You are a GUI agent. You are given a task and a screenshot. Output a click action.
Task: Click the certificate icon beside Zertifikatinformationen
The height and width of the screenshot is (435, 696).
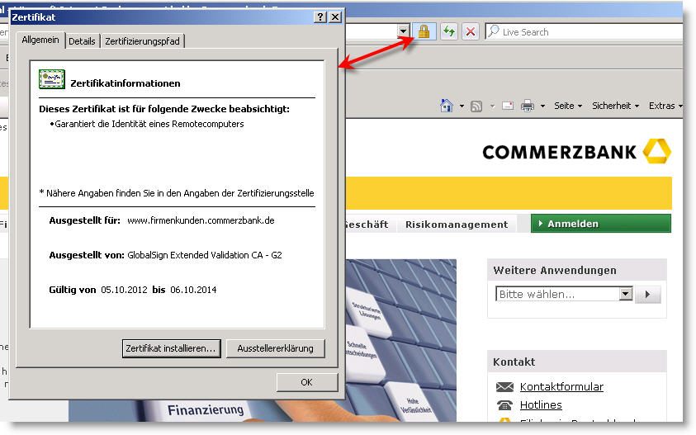coord(52,81)
